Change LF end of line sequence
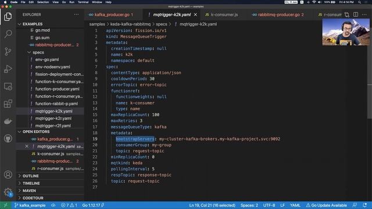This screenshot has height=209, width=372. coord(282,205)
